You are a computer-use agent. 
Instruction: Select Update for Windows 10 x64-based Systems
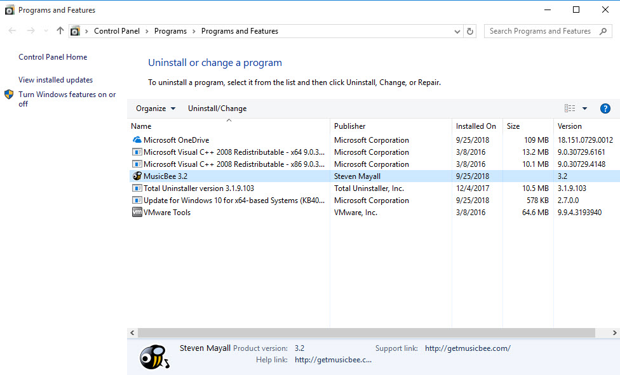click(x=234, y=201)
